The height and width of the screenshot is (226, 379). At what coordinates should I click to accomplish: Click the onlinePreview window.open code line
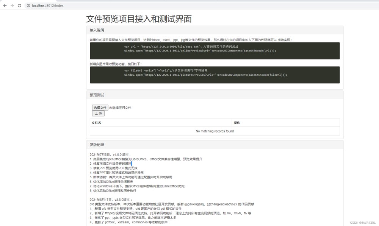[x=200, y=51]
